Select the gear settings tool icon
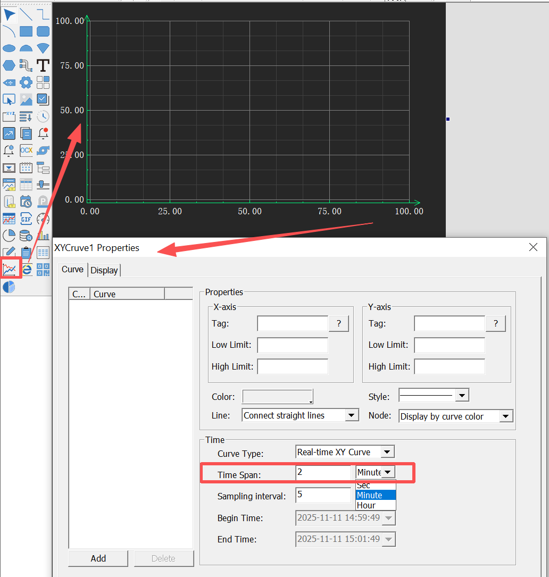 [26, 82]
